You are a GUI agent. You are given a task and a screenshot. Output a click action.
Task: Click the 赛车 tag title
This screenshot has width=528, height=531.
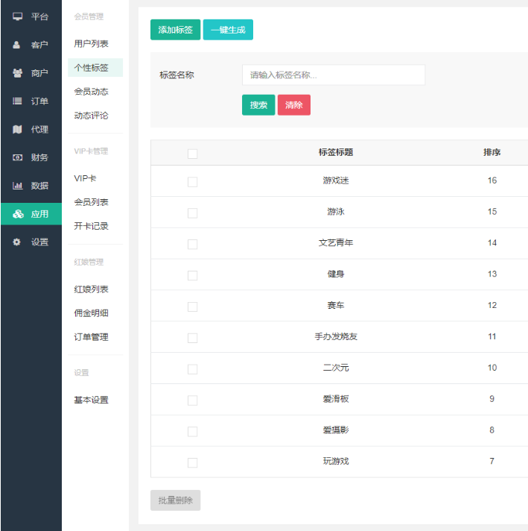tap(336, 305)
